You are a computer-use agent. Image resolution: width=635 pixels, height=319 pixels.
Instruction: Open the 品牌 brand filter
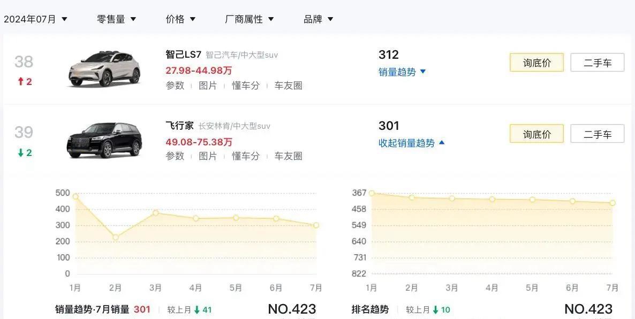point(319,19)
